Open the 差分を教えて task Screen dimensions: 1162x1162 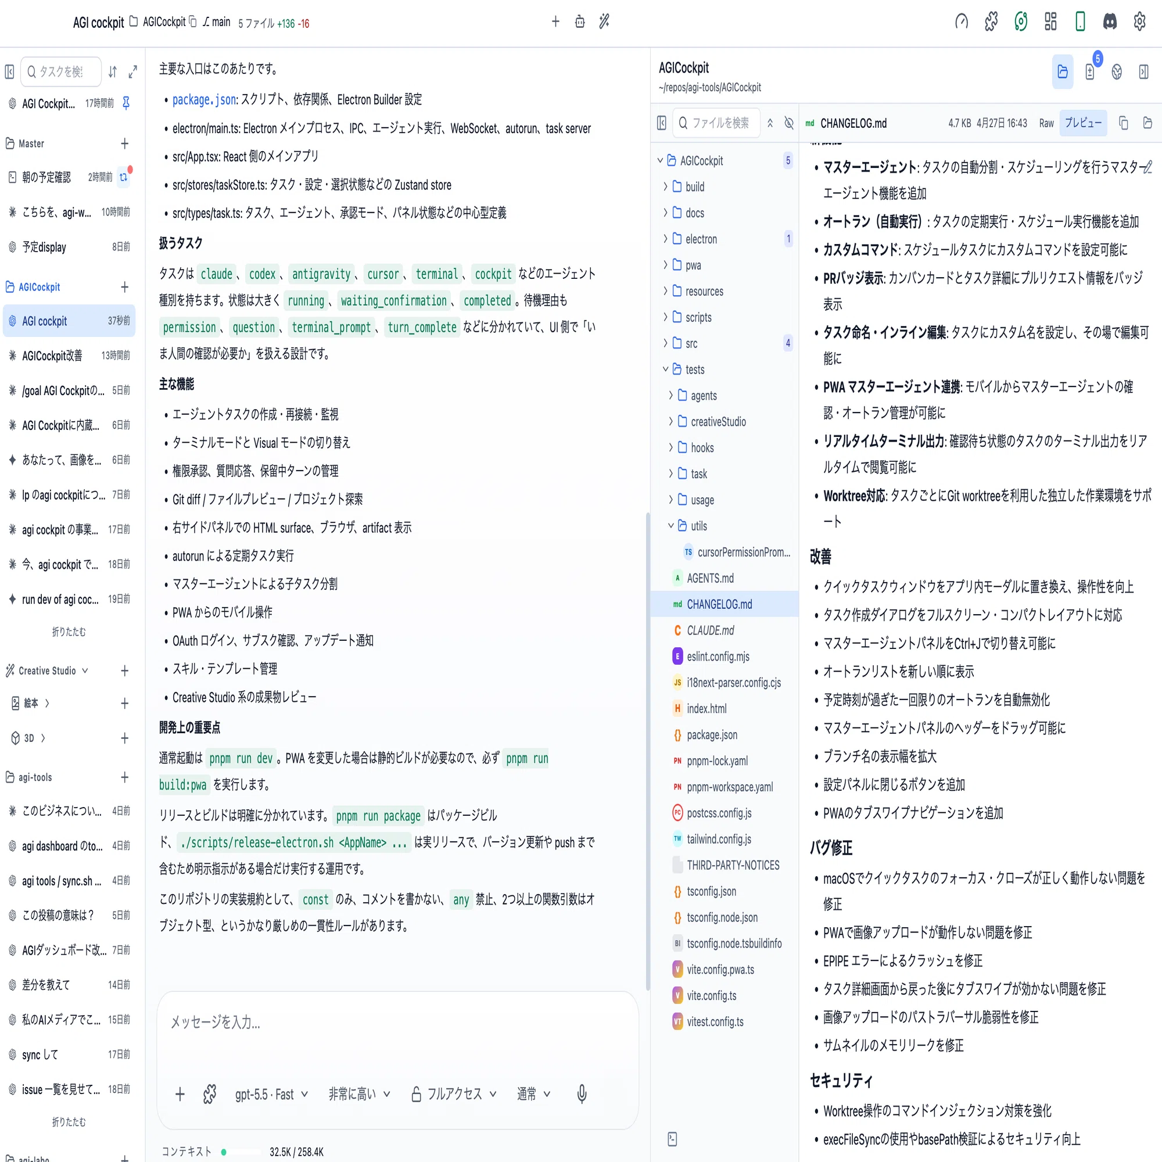[69, 985]
